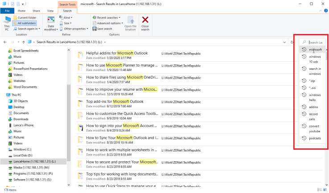Screen dimensions: 329x193
Task: Switch to large icons view in status bar
Action: pos(325,189)
